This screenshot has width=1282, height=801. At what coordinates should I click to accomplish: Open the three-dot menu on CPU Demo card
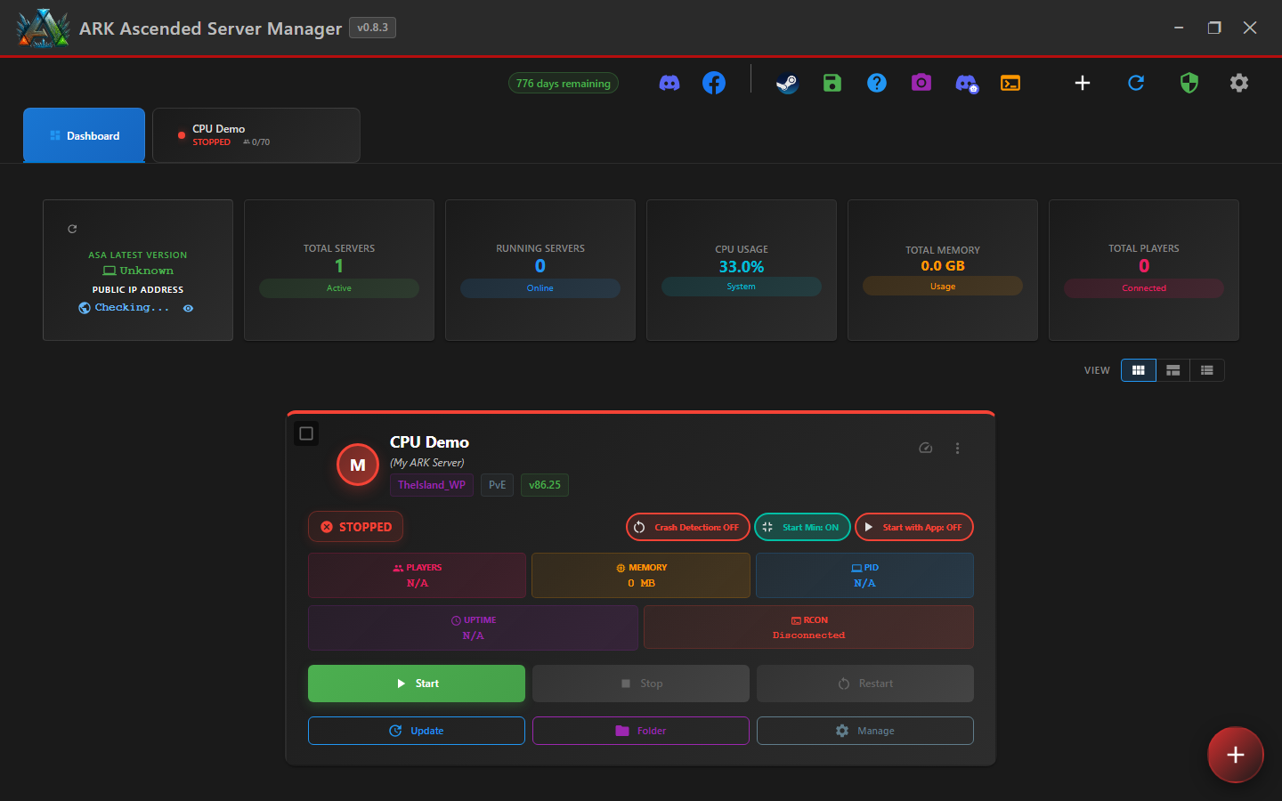click(x=957, y=448)
